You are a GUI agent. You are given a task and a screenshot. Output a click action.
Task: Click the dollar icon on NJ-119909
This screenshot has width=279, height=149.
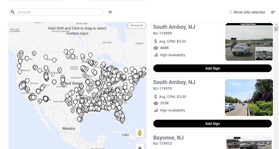(x=156, y=41)
